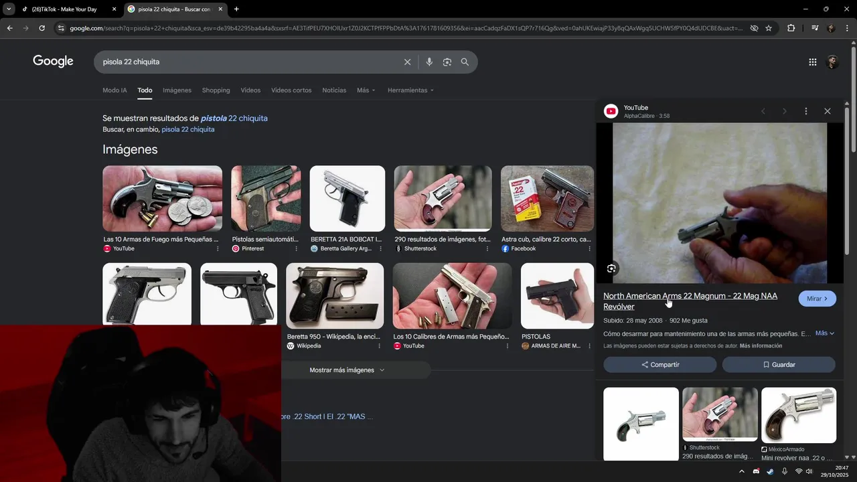Click the Compartir share button
Viewport: 857px width, 482px height.
pos(660,365)
